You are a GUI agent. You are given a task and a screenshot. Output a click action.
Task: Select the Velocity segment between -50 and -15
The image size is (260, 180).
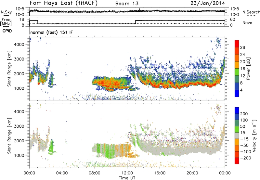click(x=237, y=142)
